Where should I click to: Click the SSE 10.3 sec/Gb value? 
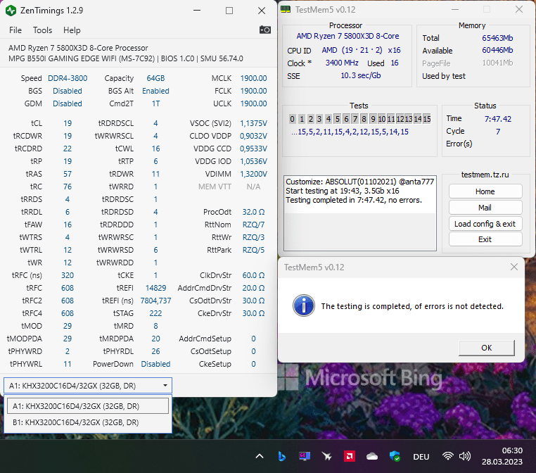pyautogui.click(x=361, y=75)
